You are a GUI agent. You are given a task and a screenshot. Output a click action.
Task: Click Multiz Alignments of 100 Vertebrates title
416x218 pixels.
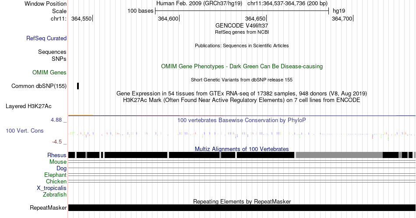coord(242,149)
